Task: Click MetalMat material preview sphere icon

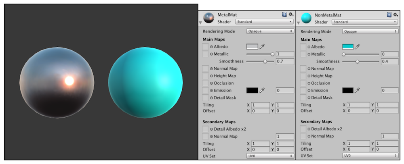Action: (208, 18)
